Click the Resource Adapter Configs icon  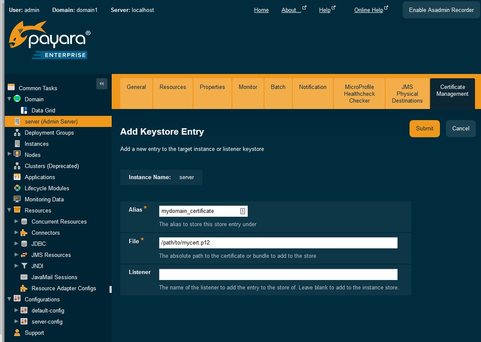[x=24, y=288]
